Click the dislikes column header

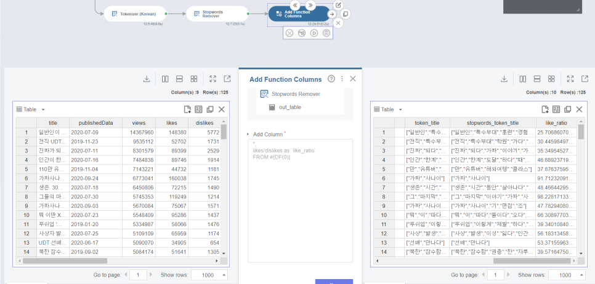click(204, 123)
